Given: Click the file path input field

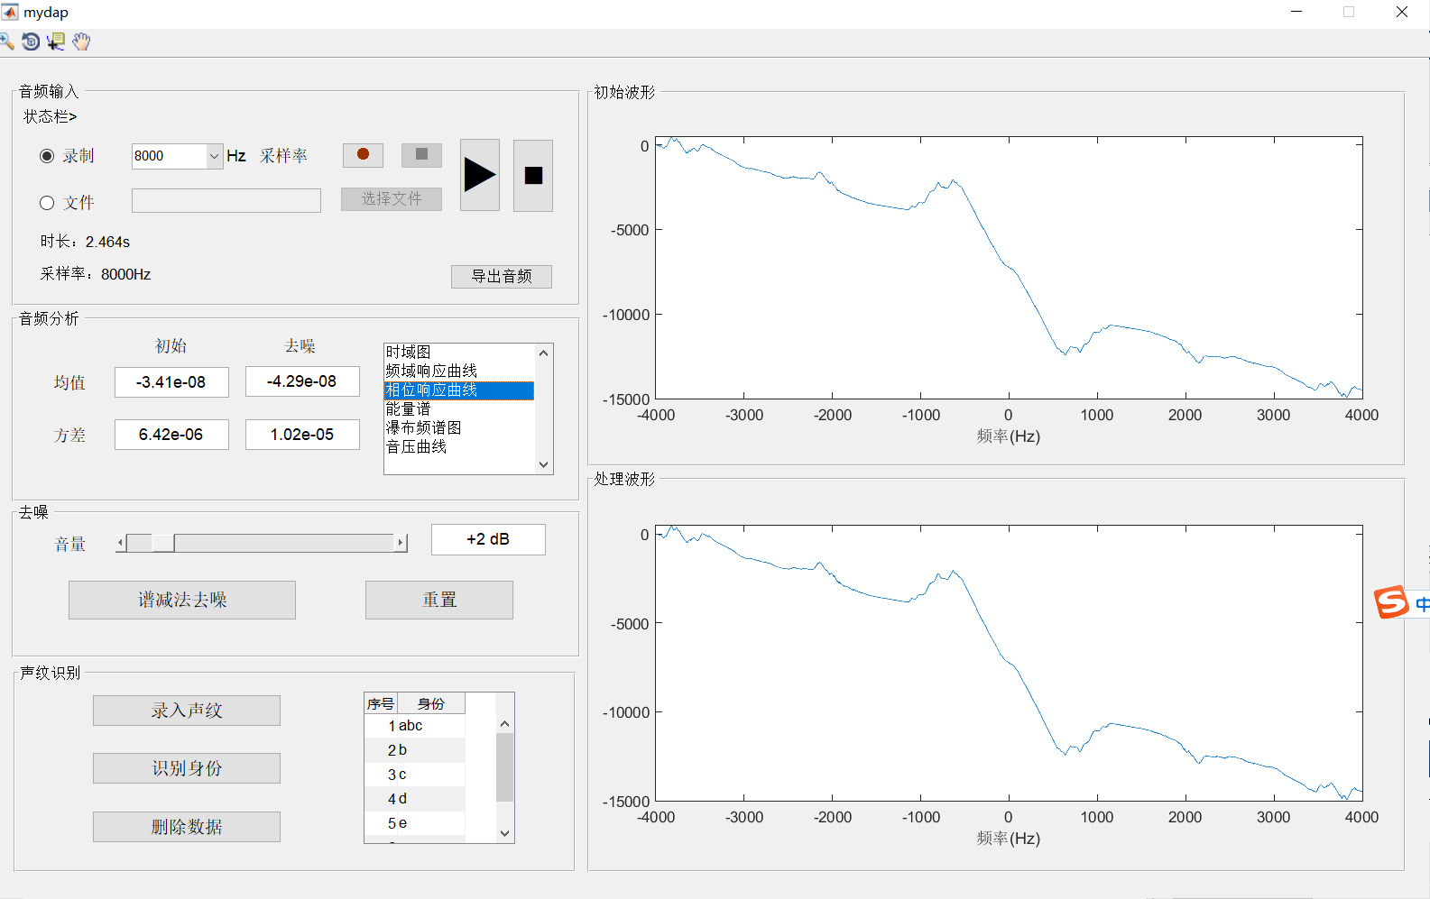Looking at the screenshot, I should (x=226, y=200).
